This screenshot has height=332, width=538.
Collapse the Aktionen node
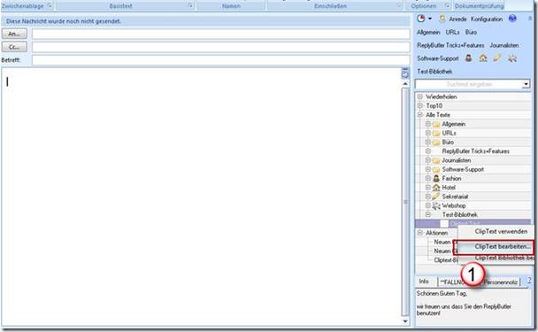[x=420, y=233]
